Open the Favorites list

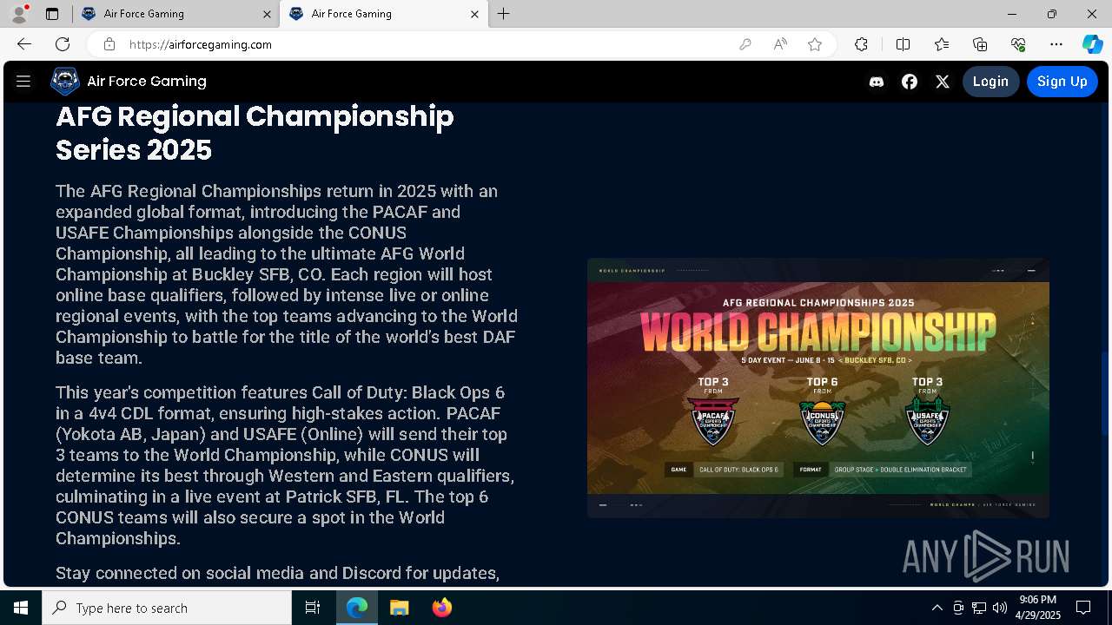(942, 44)
